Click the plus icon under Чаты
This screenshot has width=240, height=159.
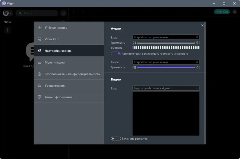pyautogui.click(x=7, y=30)
